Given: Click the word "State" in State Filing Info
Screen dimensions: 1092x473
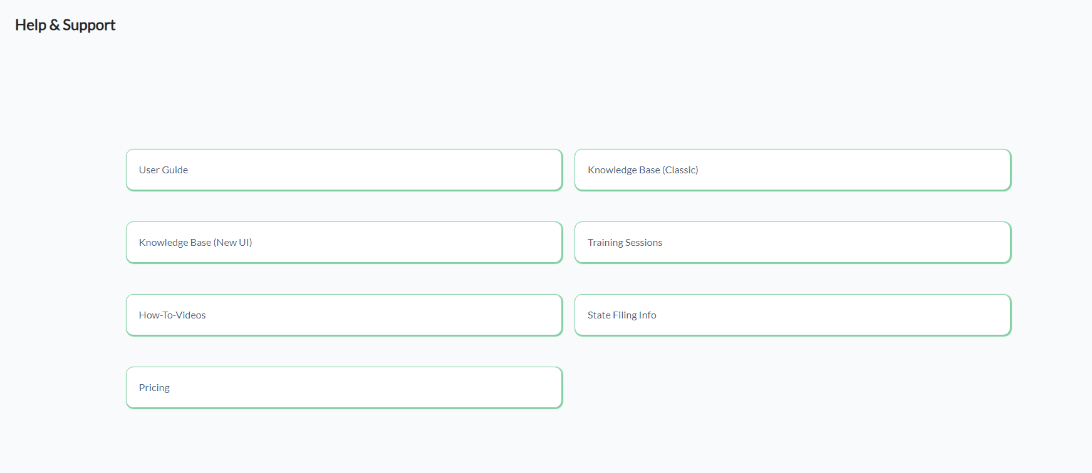Looking at the screenshot, I should point(599,315).
